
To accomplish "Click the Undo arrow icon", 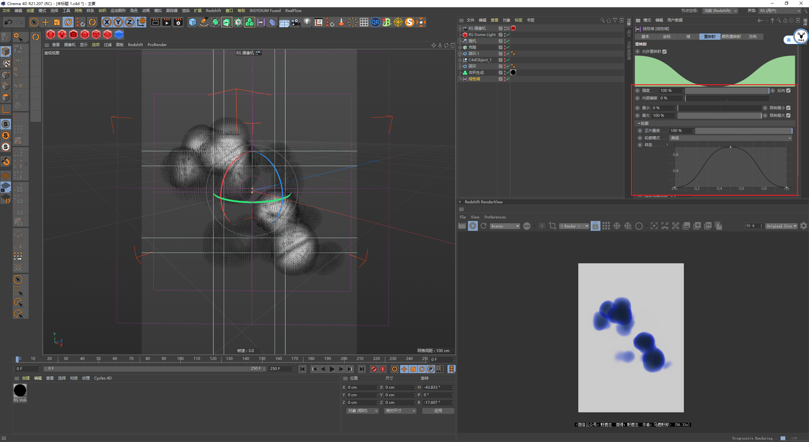I will pos(9,22).
